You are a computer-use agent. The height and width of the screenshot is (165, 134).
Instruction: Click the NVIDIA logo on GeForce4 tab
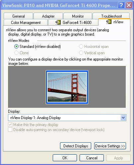58,22
